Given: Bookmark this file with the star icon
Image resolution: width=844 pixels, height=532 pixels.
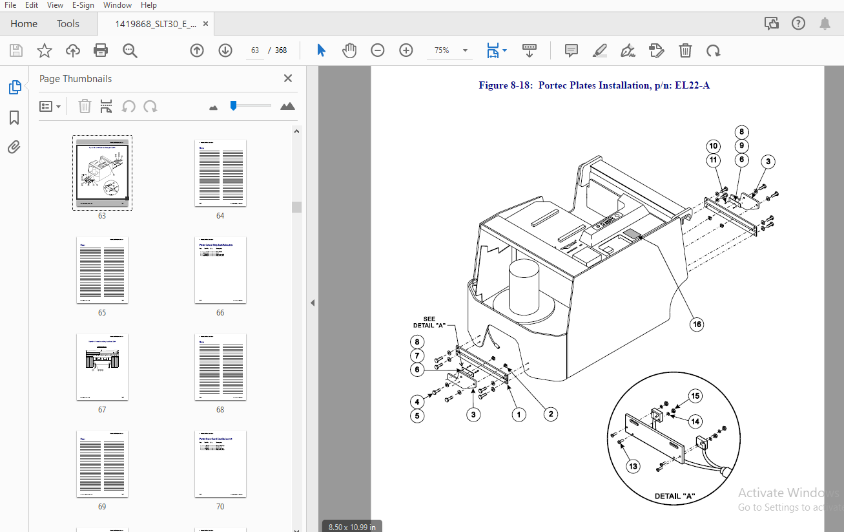Looking at the screenshot, I should [x=44, y=50].
